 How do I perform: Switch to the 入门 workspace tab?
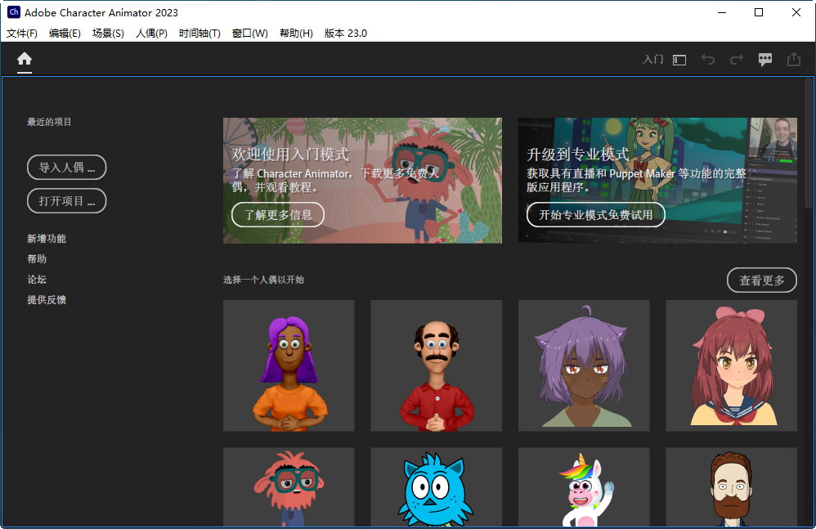[x=652, y=59]
